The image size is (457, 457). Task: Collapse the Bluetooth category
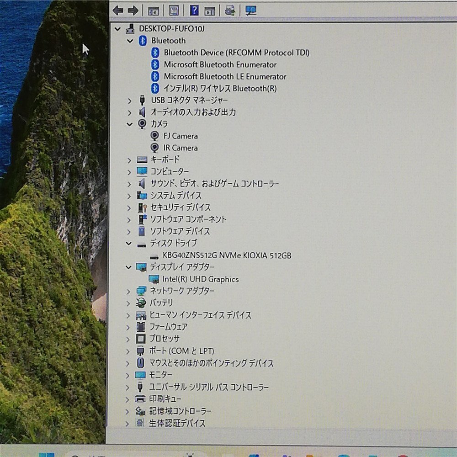(130, 41)
